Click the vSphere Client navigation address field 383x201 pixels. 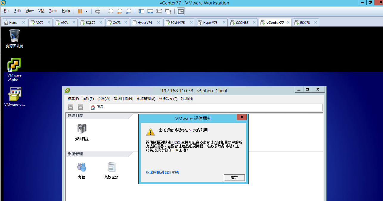click(206, 107)
